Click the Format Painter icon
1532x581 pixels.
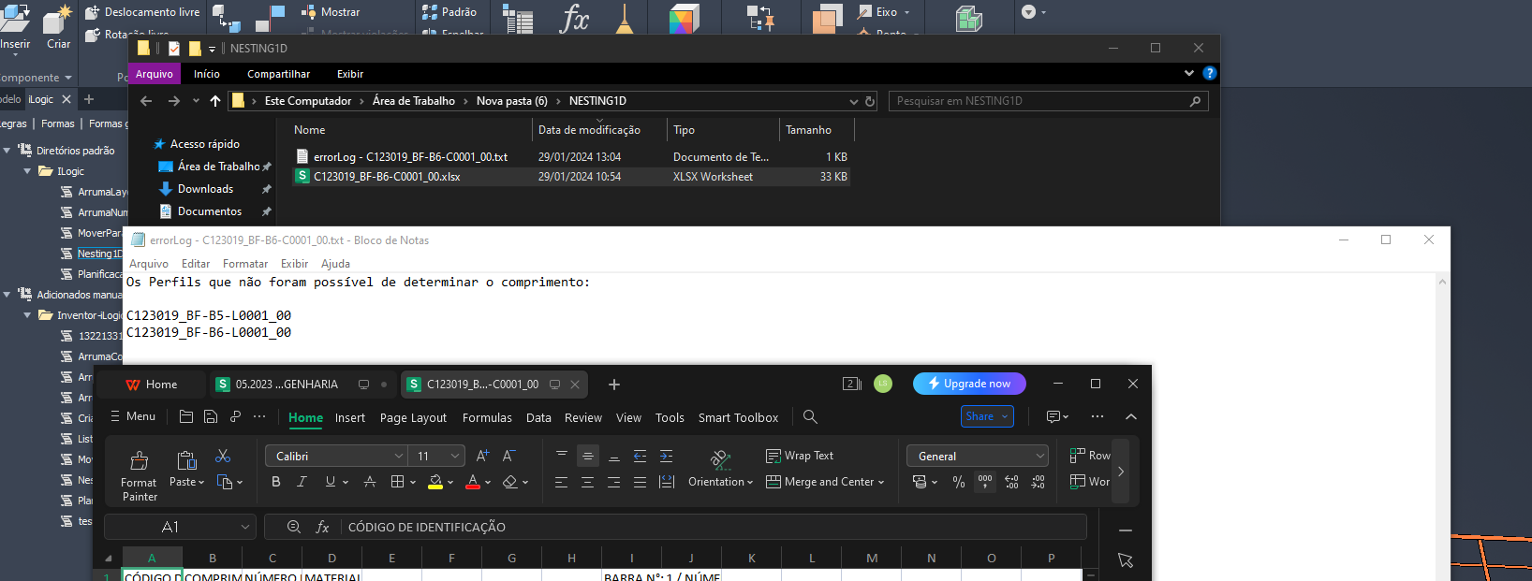click(x=139, y=461)
